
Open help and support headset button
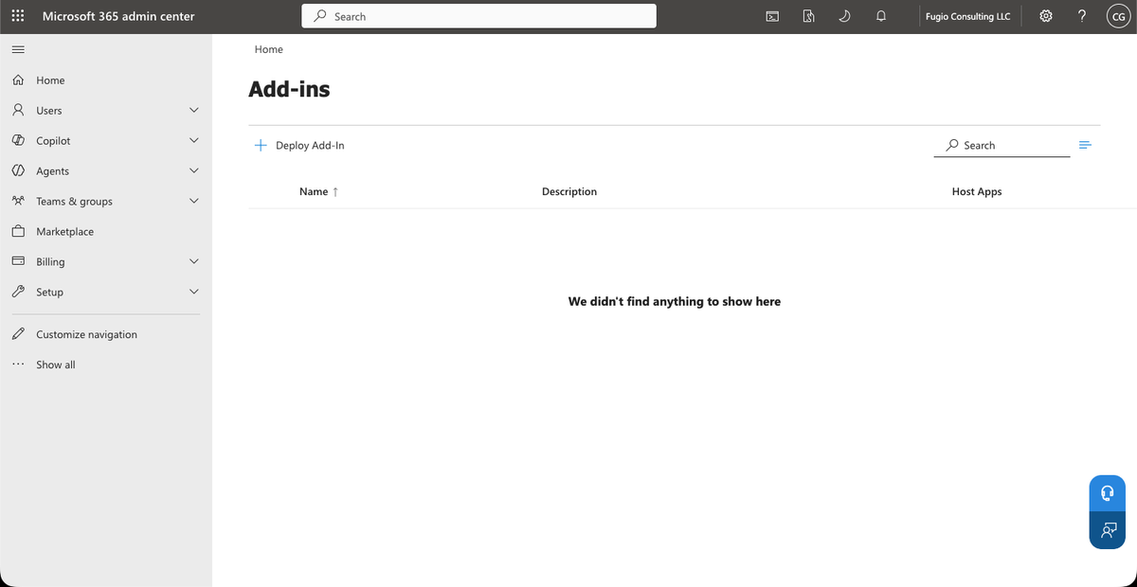coord(1107,493)
